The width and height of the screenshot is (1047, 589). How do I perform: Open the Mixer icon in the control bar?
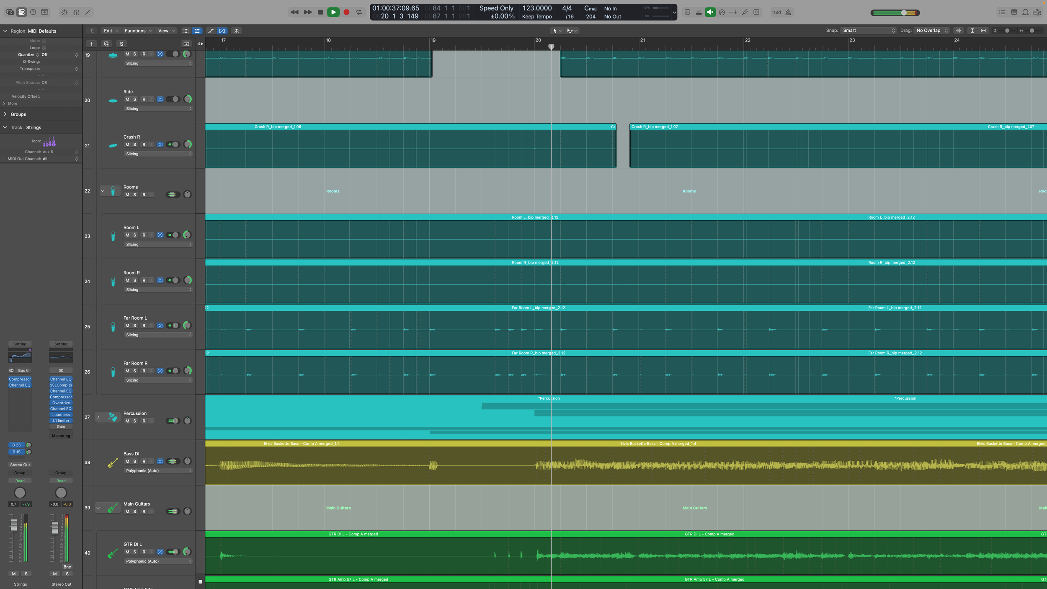pos(76,12)
